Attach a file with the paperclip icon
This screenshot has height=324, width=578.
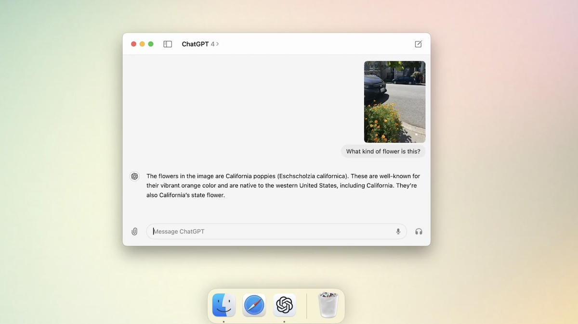[x=134, y=232]
